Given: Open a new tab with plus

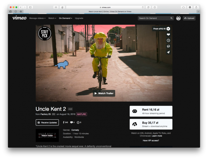Looking at the screenshot, I should (198, 12).
